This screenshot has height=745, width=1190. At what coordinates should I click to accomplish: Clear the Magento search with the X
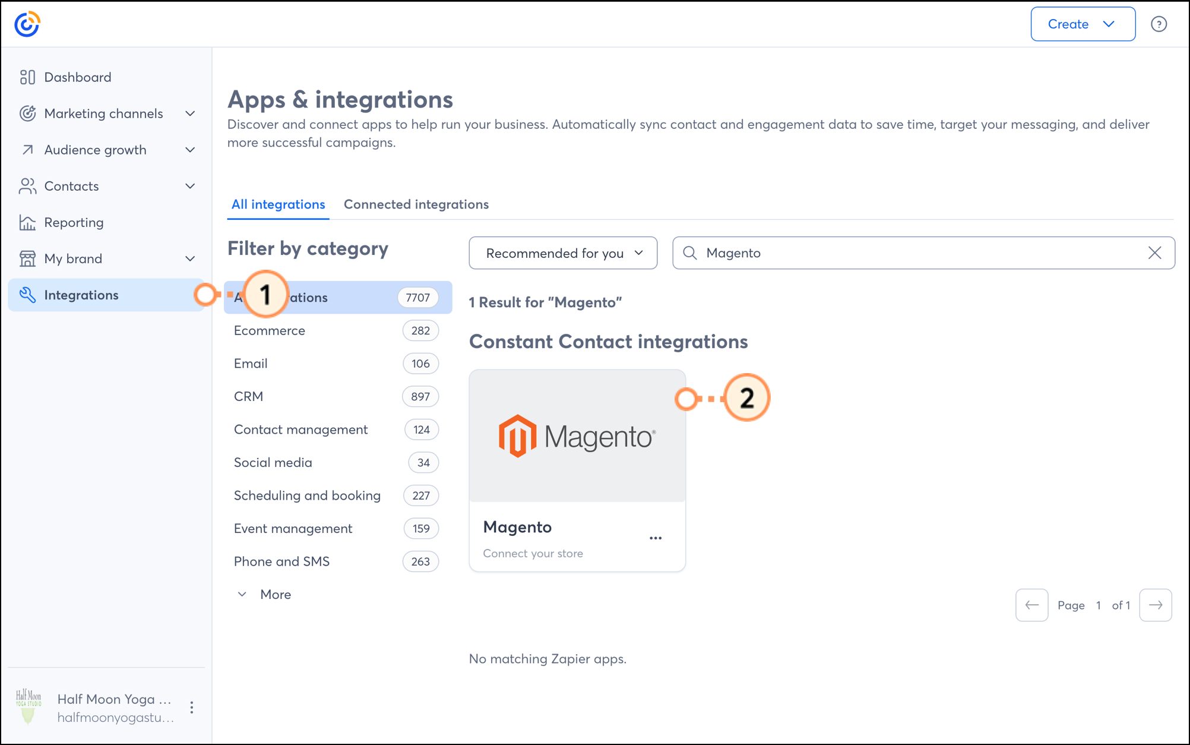point(1154,253)
